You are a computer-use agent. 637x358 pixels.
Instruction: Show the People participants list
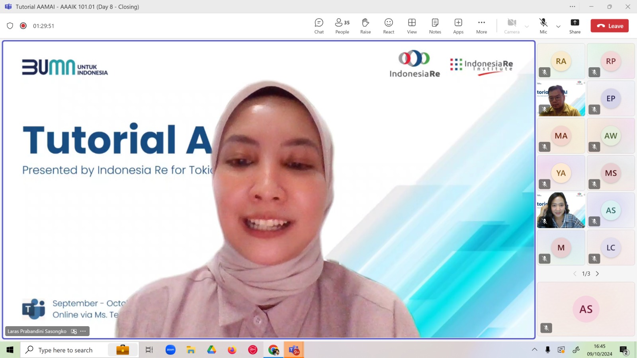pyautogui.click(x=342, y=26)
